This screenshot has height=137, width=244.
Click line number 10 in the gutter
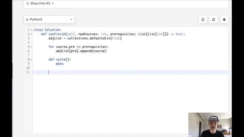pyautogui.click(x=28, y=68)
